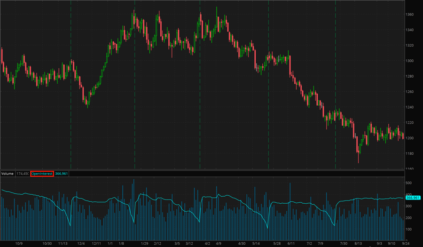Click the 500 label on volume axis
Viewport: 423px width, 247px height.
[x=409, y=183]
